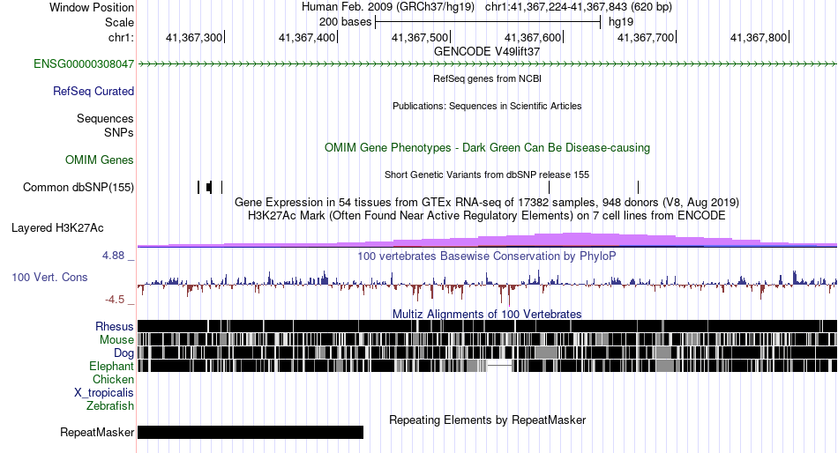This screenshot has height=453, width=838.
Task: Click the Rhesus black alignment bar
Action: (x=487, y=326)
